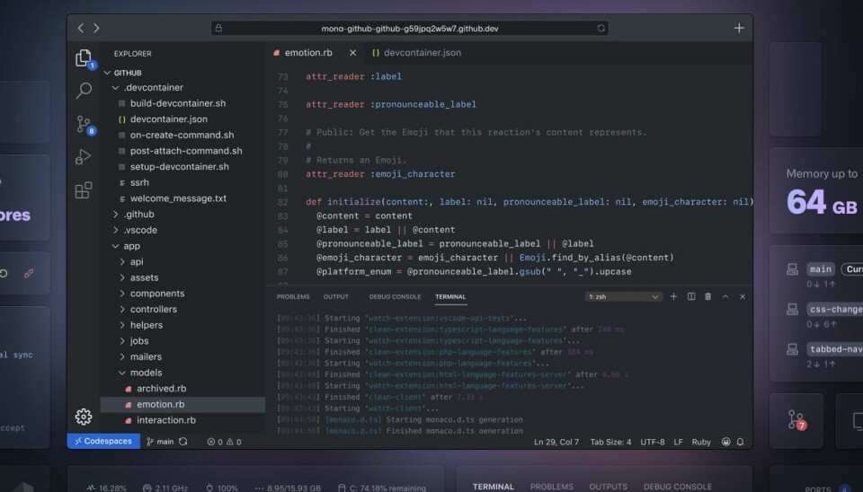Screen dimensions: 863x492
Task: Split the terminal panel icon
Action: click(691, 296)
